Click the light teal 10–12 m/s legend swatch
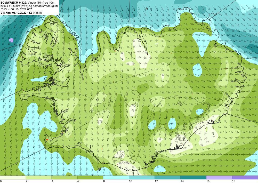This screenshot has width=258, height=183. (142, 177)
